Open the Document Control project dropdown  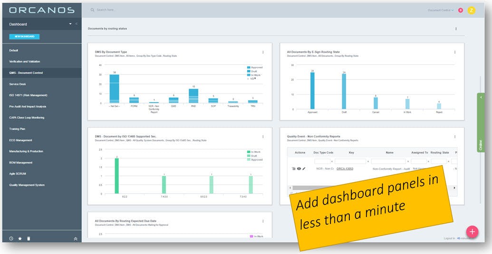pos(441,10)
